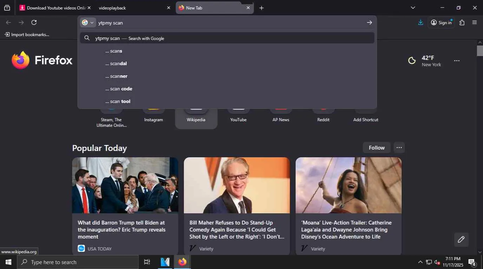Open the Barron Trump article thumbnail
483x269 pixels.
(125, 185)
